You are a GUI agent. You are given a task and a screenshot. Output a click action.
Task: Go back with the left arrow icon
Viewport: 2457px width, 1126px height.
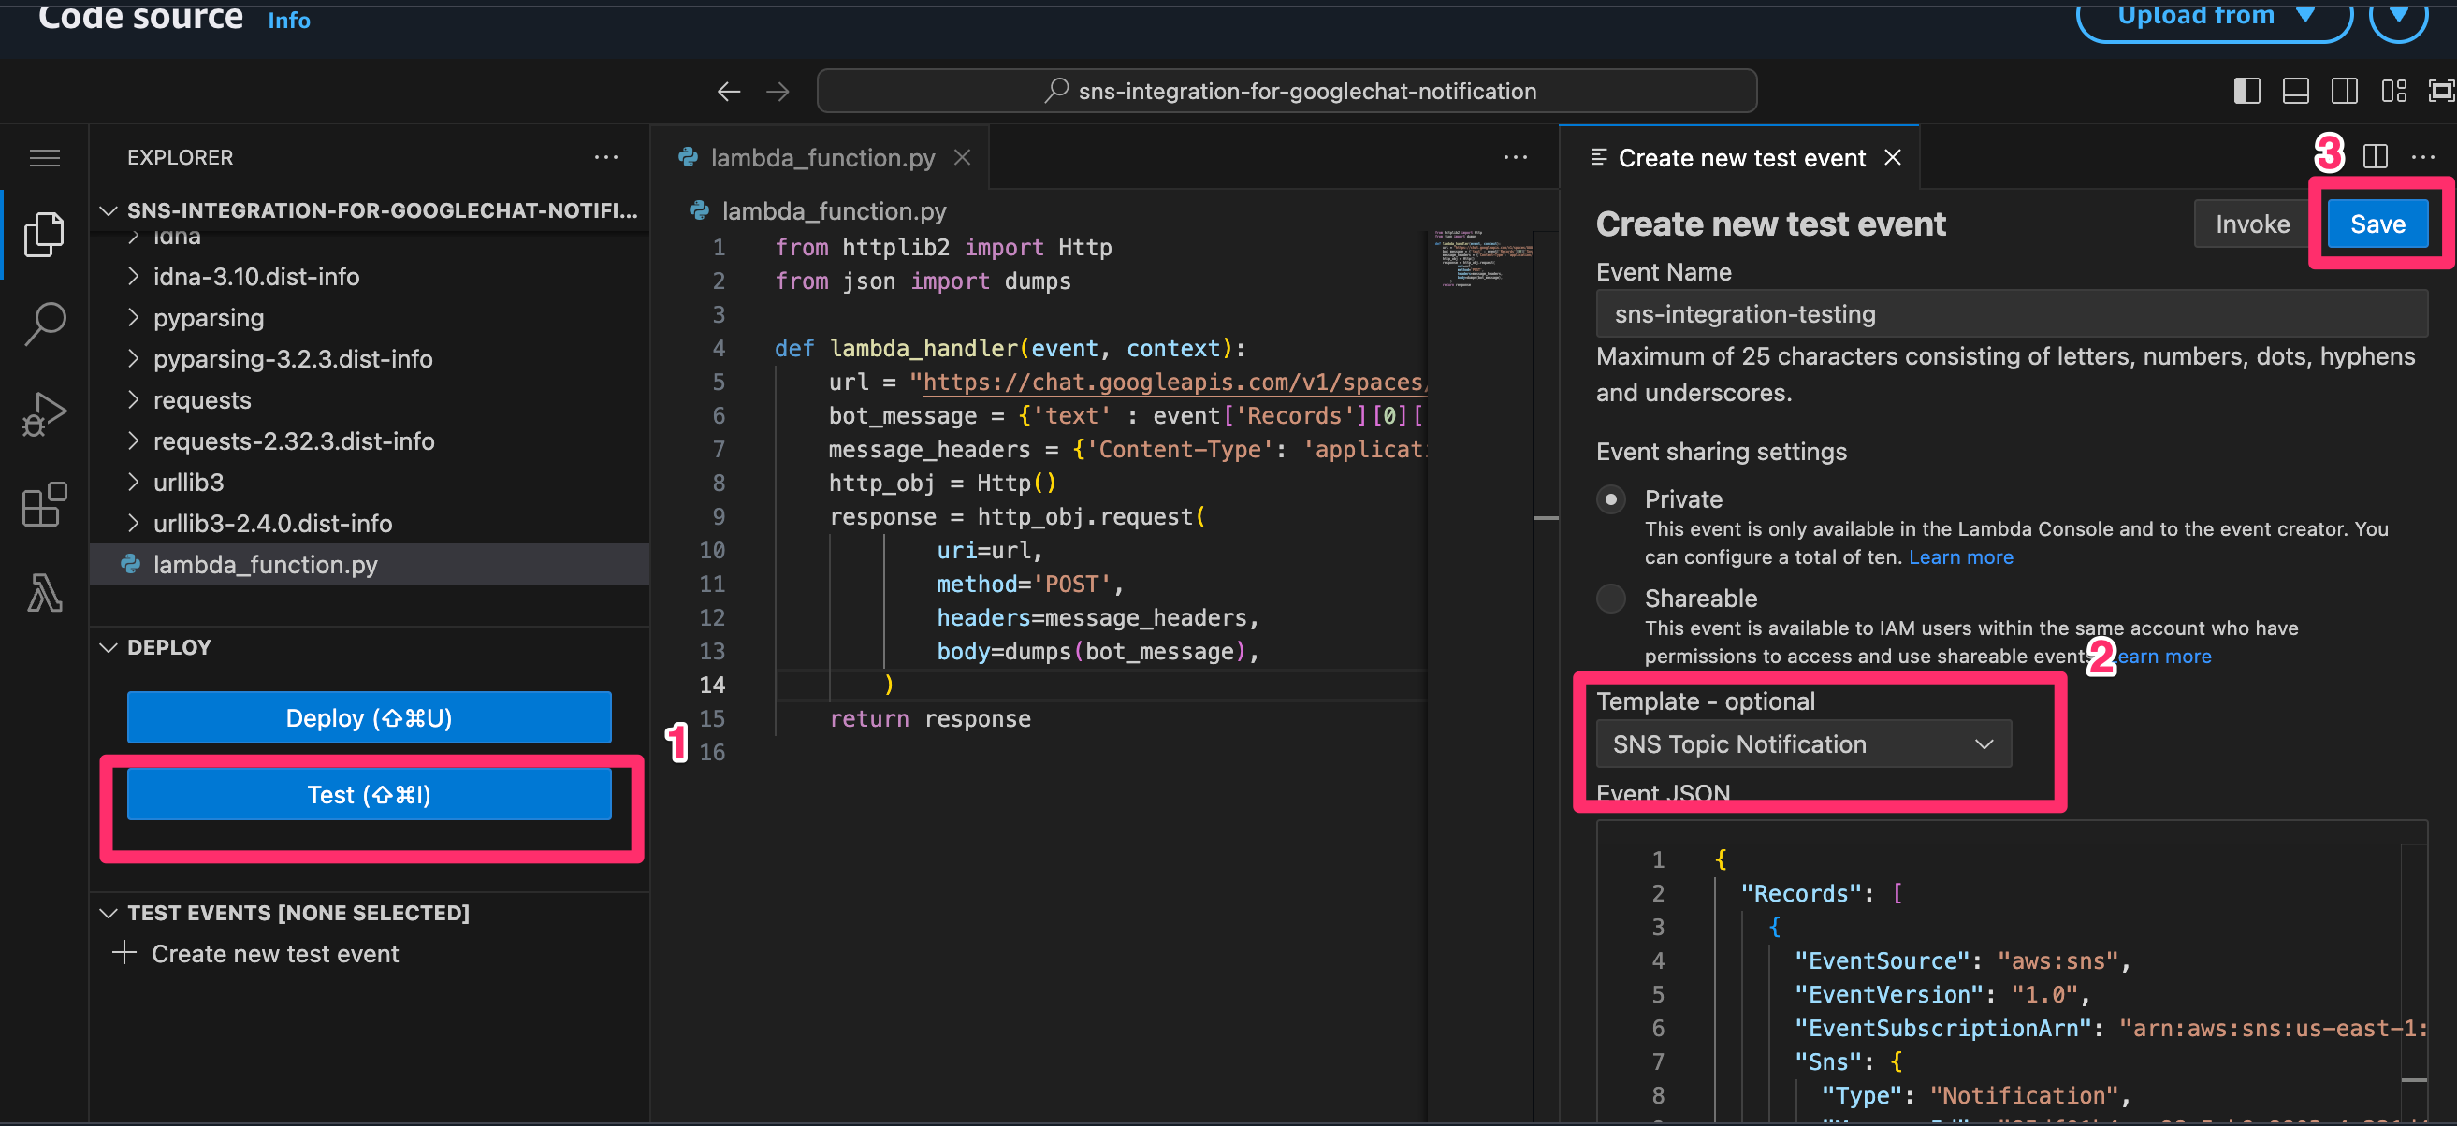(x=729, y=91)
